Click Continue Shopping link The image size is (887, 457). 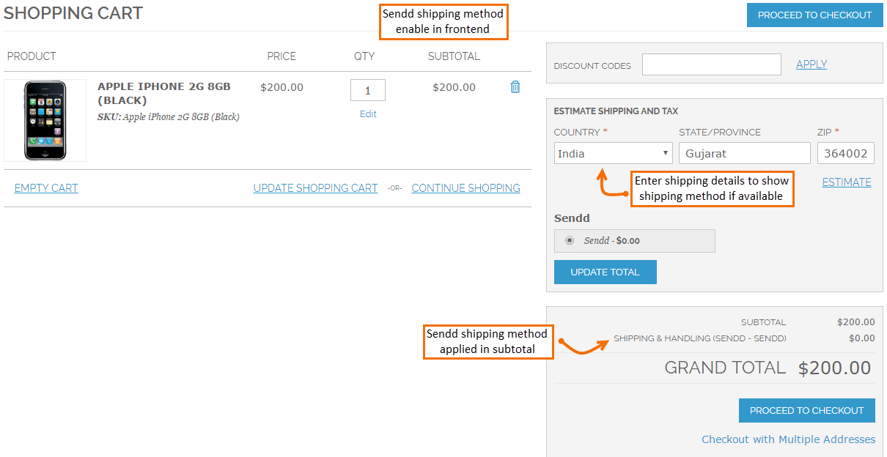[466, 188]
